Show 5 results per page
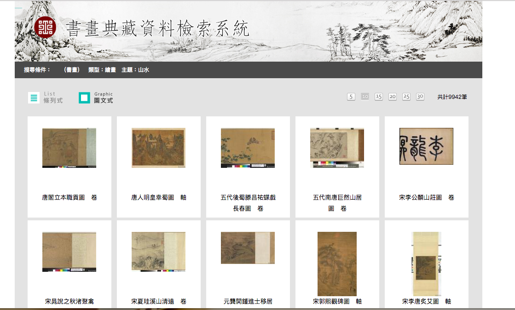Viewport: 515px width, 310px height. [x=351, y=97]
